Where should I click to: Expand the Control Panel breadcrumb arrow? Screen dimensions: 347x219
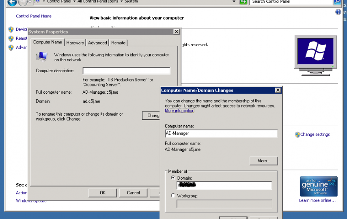pyautogui.click(x=74, y=2)
